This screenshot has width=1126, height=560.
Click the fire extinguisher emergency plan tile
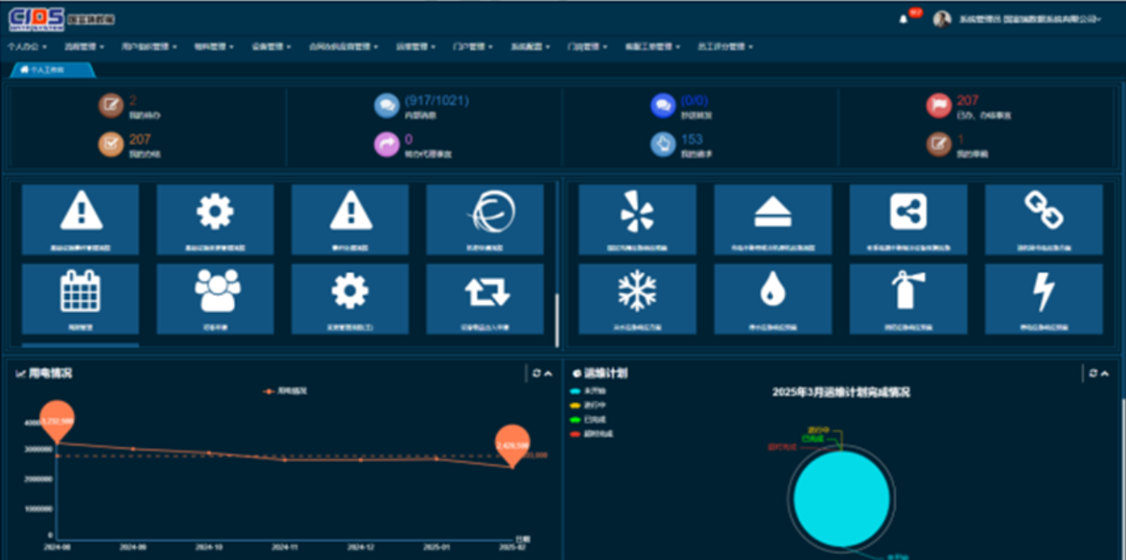tap(908, 298)
